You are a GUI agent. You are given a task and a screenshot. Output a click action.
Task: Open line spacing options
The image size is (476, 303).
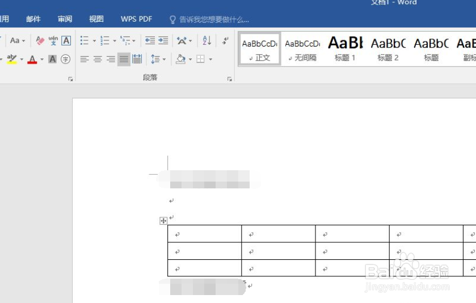(155, 59)
